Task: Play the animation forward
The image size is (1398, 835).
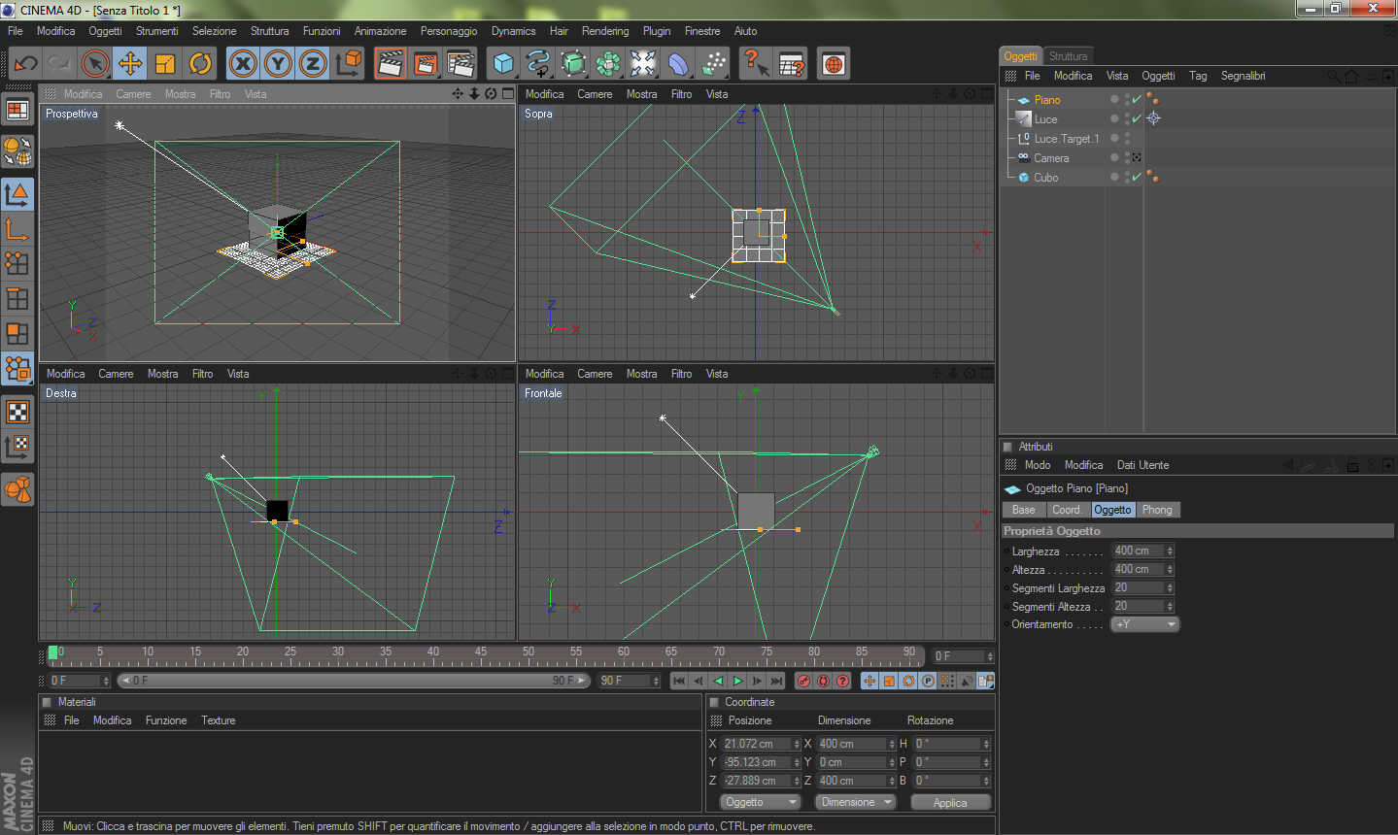Action: coord(737,681)
